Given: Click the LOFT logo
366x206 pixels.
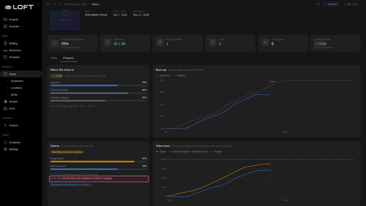Looking at the screenshot, I should coord(19,7).
